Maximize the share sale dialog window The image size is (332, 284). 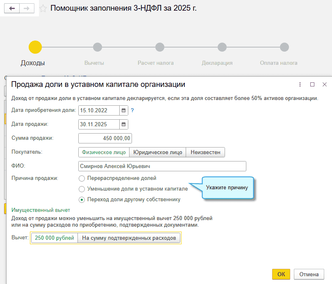point(312,84)
